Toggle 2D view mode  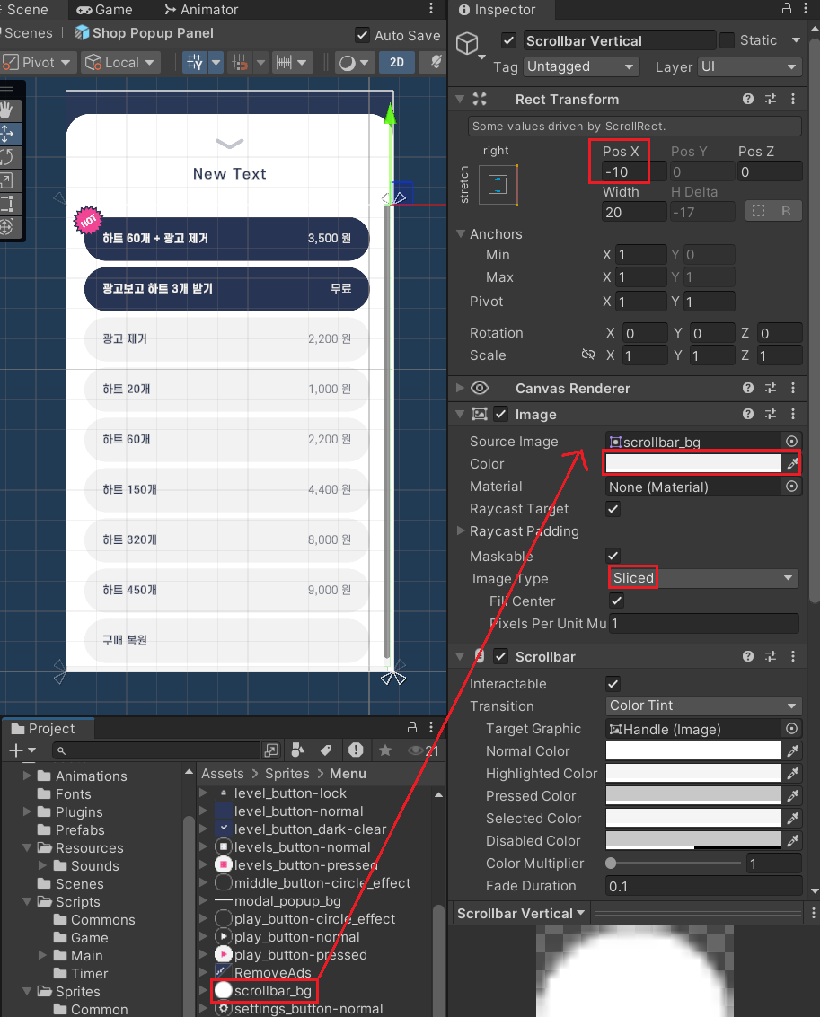pos(396,62)
